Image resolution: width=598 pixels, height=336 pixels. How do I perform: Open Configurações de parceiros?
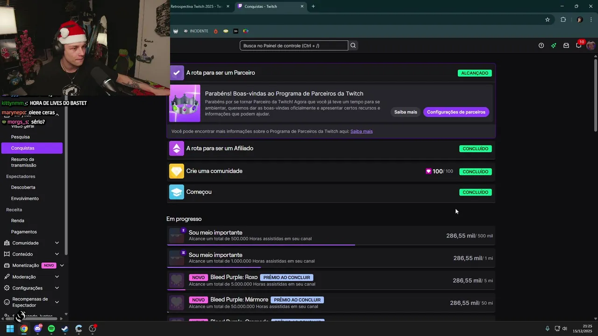click(456, 112)
